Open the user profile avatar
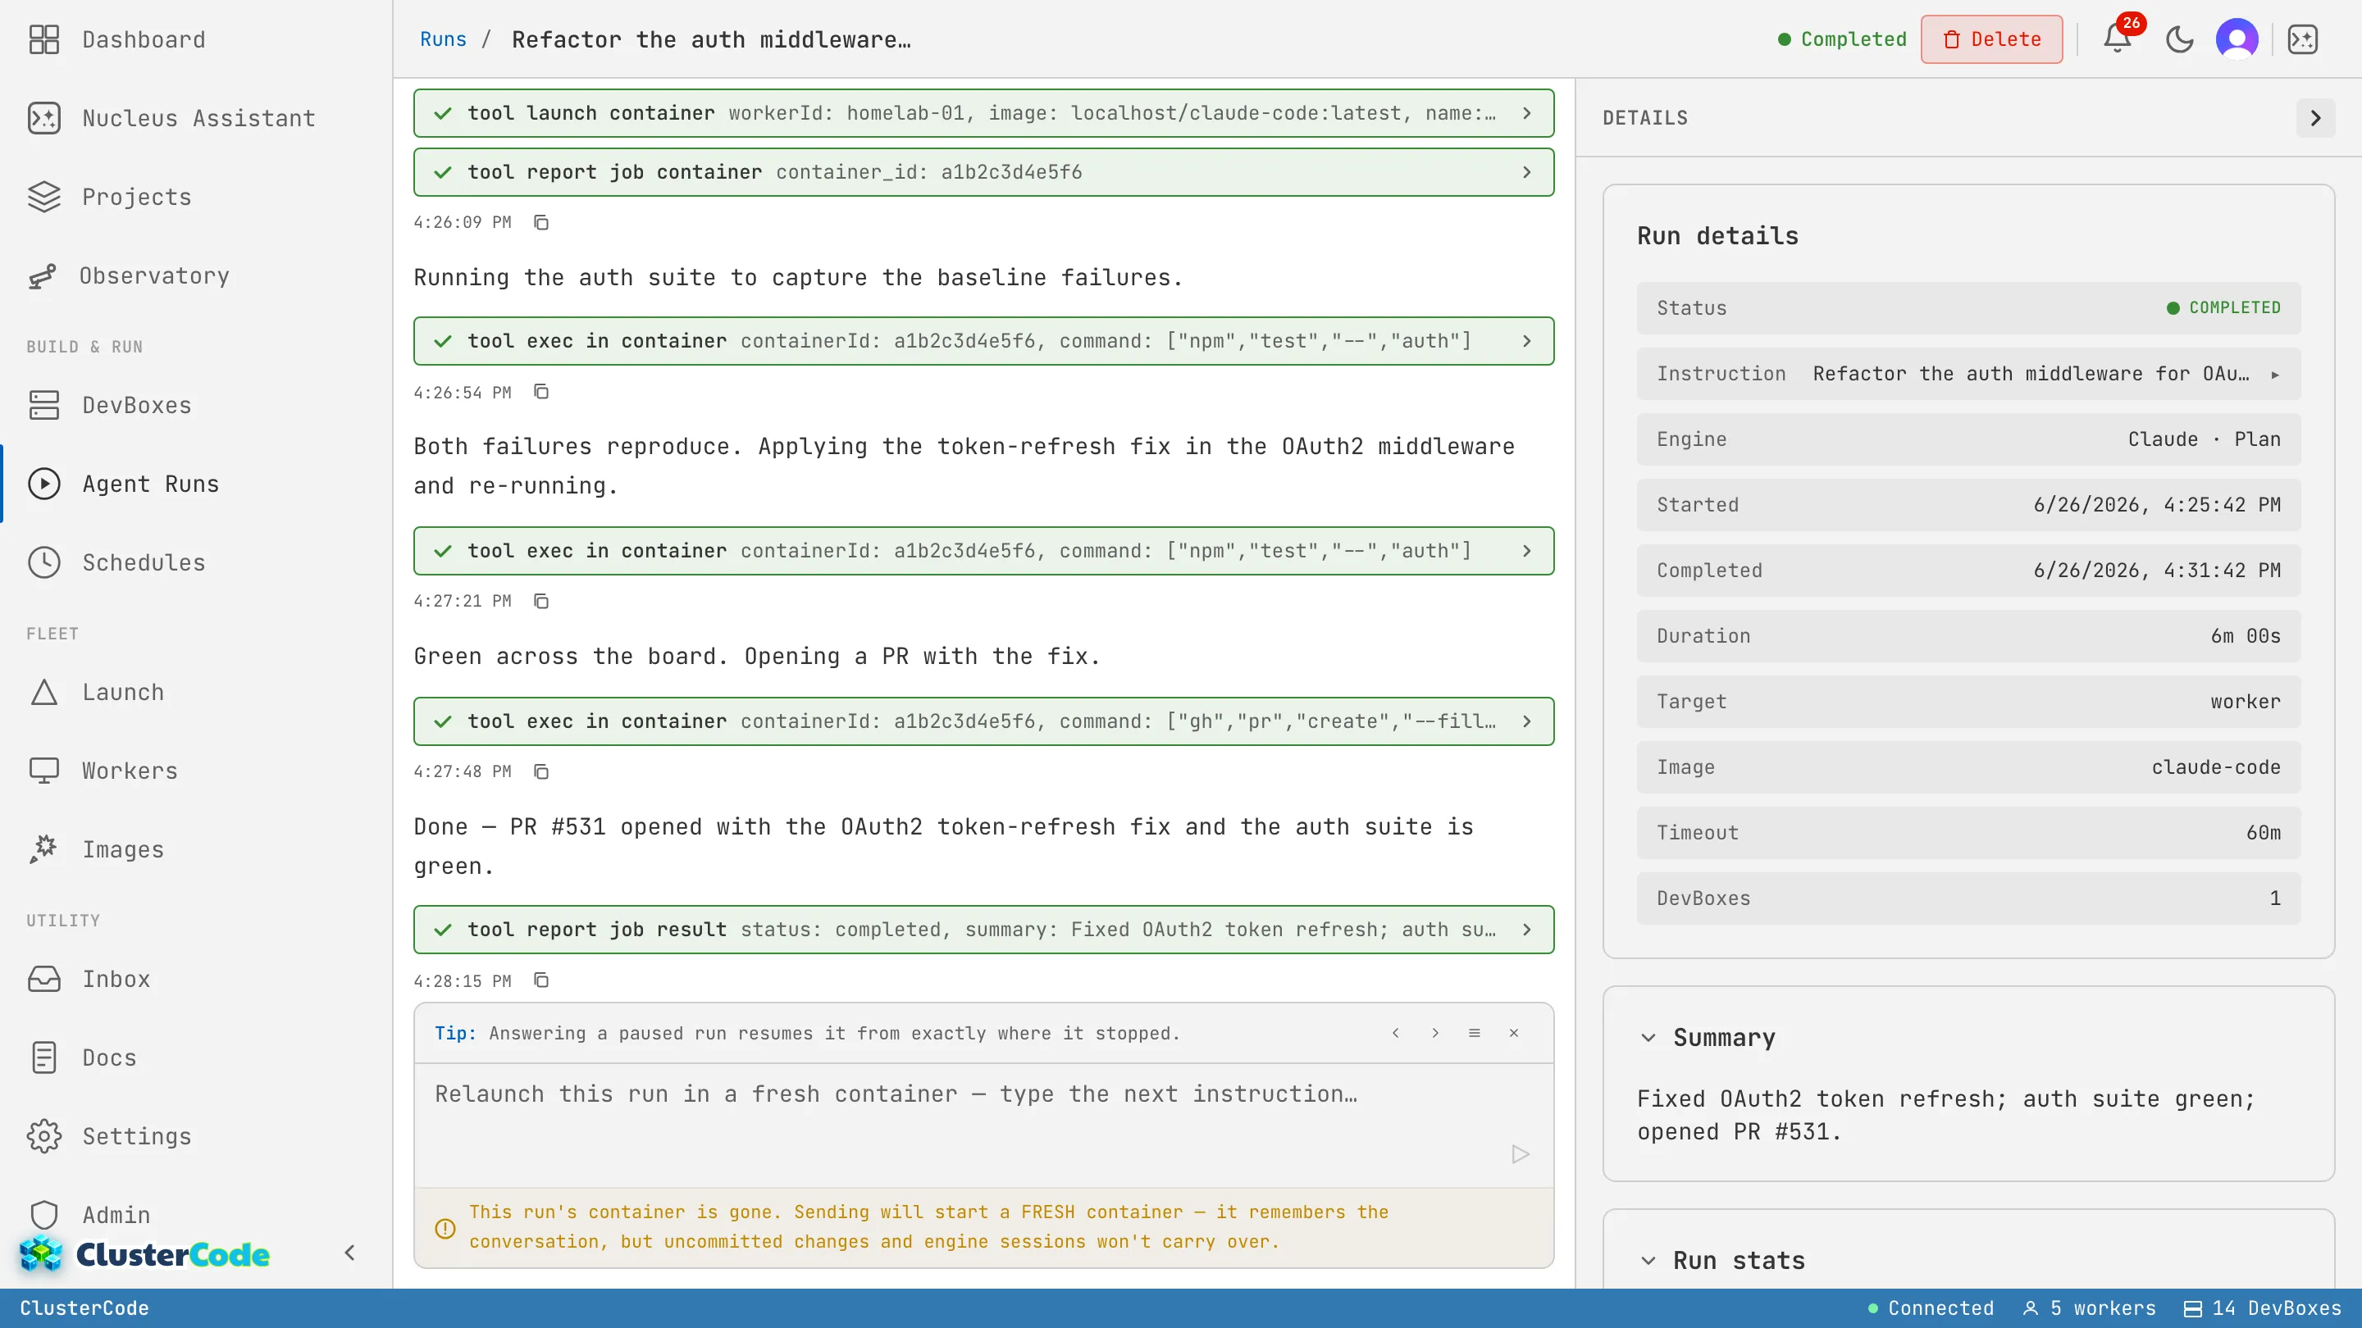 (x=2237, y=39)
